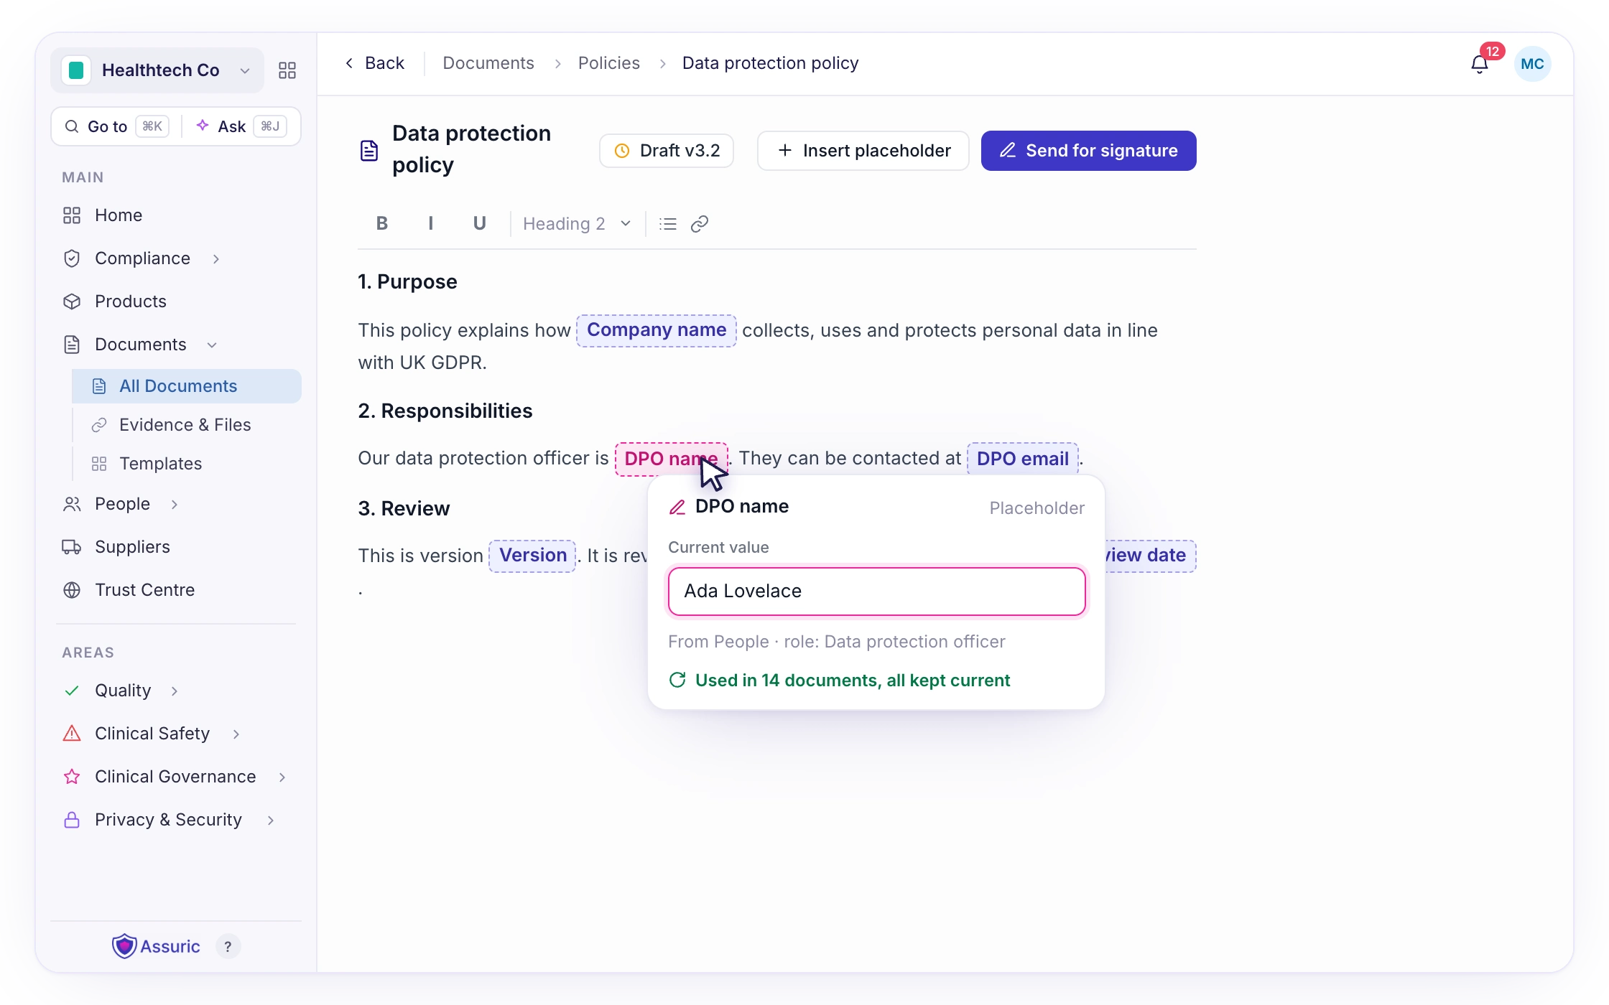1609x1005 pixels.
Task: Go to Home
Action: click(x=118, y=215)
